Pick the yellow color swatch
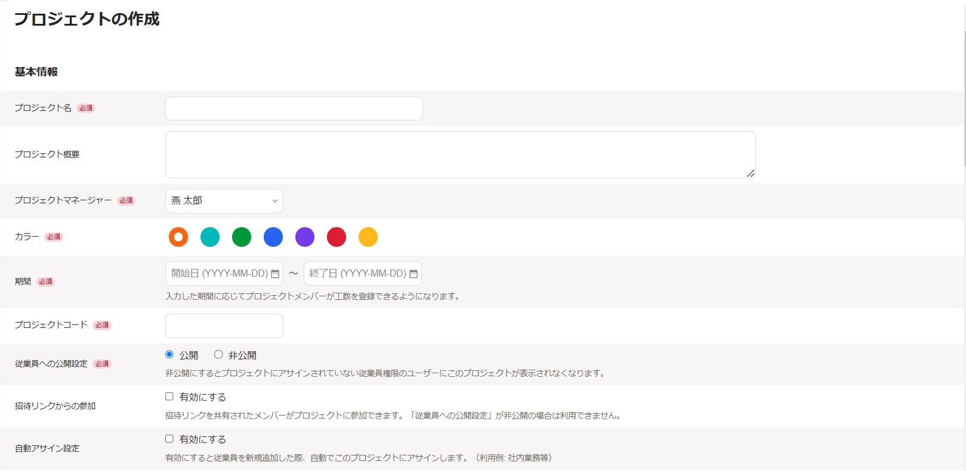Screen dimensions: 966x471 [368, 237]
